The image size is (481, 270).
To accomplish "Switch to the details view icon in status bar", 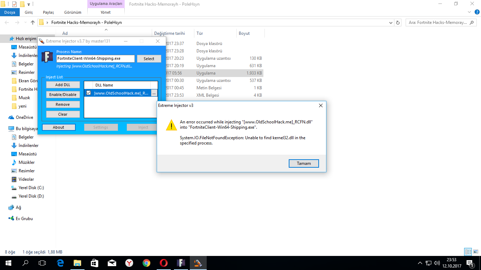I will [468, 252].
